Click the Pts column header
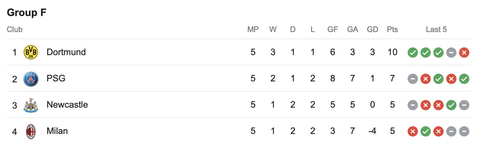Screen dimensions: 478x157 coord(393,29)
